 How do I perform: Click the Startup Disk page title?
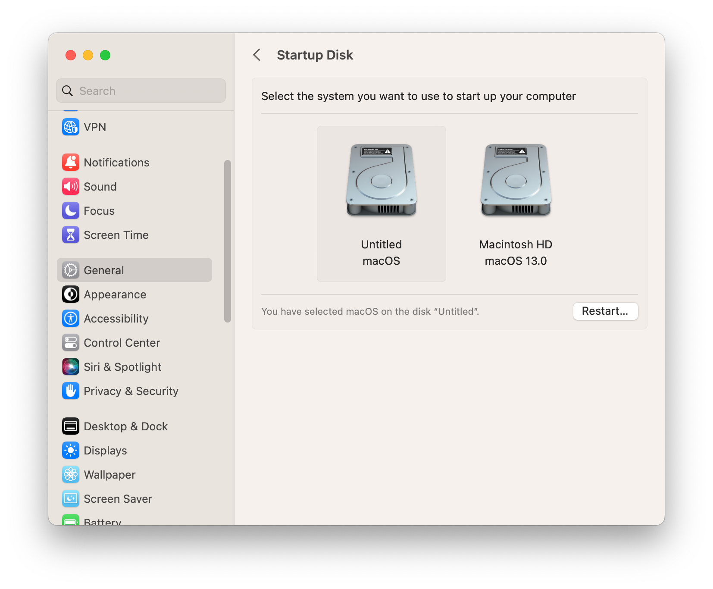(315, 55)
